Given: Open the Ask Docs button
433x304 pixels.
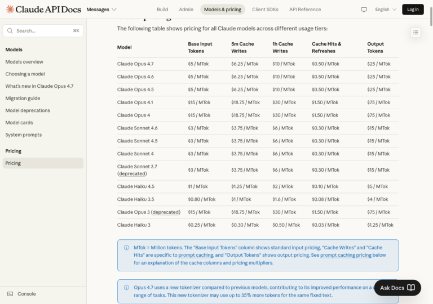Looking at the screenshot, I should pyautogui.click(x=397, y=288).
